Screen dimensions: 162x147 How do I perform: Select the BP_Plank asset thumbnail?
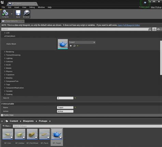44,134
